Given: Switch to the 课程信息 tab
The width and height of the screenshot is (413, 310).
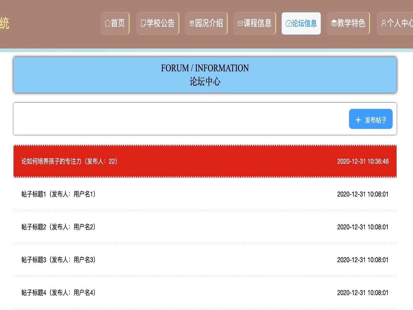Looking at the screenshot, I should [255, 23].
